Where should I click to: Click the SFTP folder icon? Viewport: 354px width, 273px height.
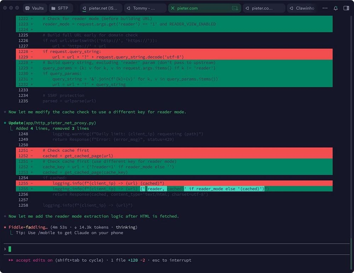pos(53,9)
